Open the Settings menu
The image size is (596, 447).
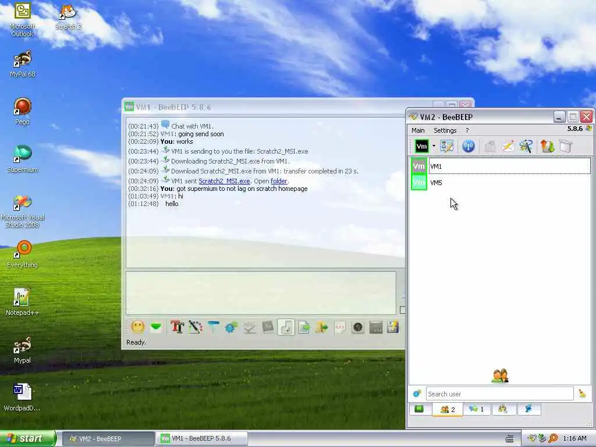[445, 130]
